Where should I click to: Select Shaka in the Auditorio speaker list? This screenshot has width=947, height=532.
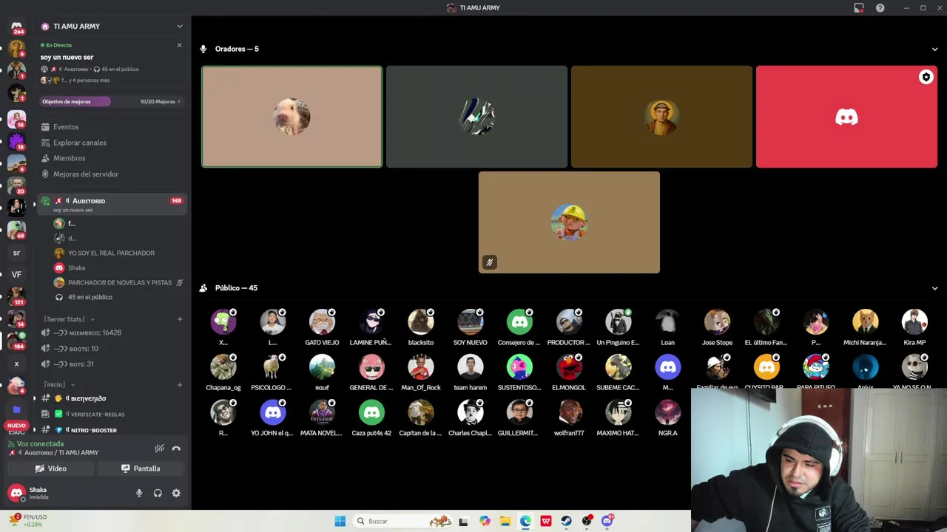point(76,267)
